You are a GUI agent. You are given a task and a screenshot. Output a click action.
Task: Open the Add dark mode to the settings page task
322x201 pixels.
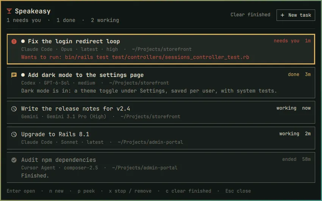(161, 83)
